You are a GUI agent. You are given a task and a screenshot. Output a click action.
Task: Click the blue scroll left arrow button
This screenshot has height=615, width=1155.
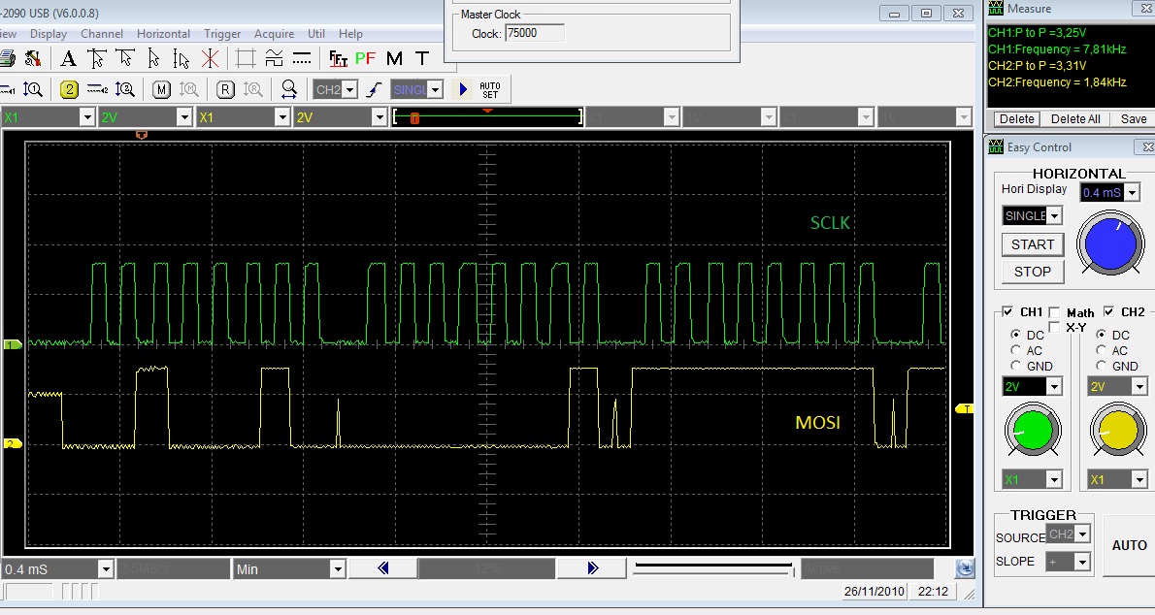coord(383,568)
